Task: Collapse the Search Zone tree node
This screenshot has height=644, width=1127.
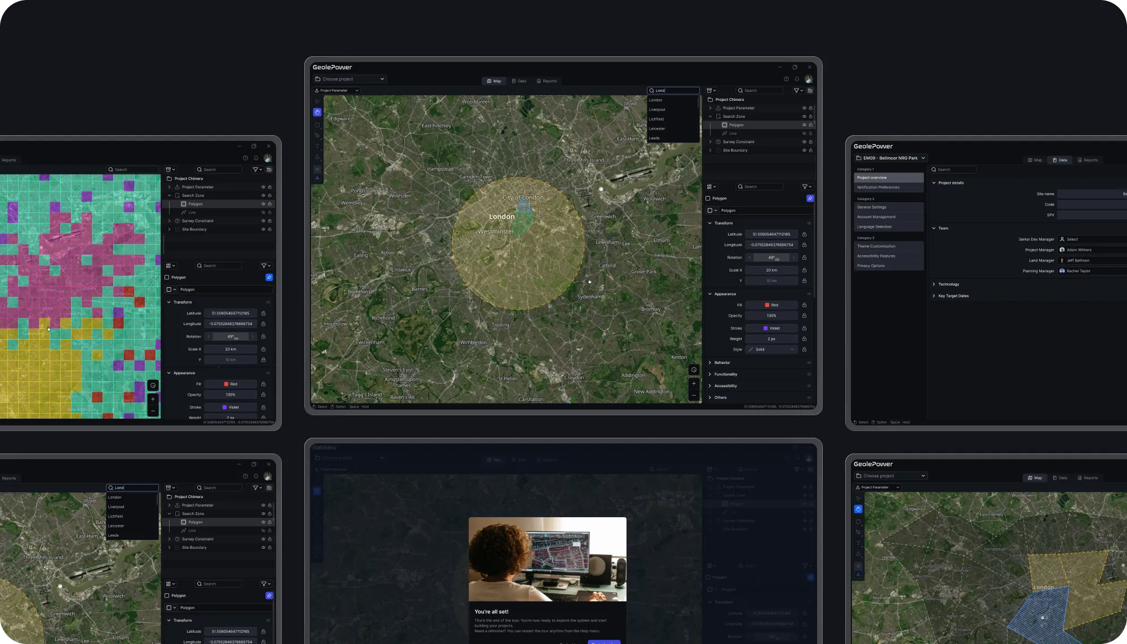Action: click(711, 116)
